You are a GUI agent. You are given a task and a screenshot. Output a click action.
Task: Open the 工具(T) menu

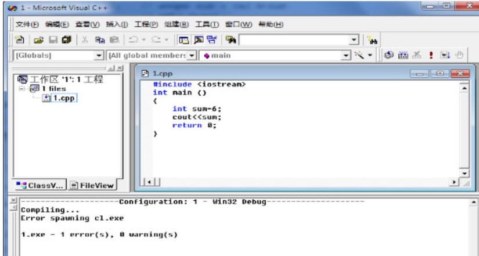207,24
